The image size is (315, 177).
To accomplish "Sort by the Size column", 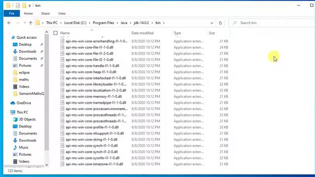I will click(212, 33).
